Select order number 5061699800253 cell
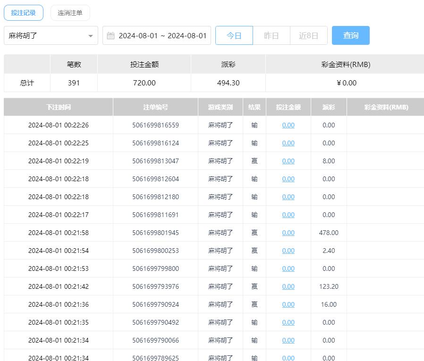Viewport: 424px width, 361px height. (155, 251)
